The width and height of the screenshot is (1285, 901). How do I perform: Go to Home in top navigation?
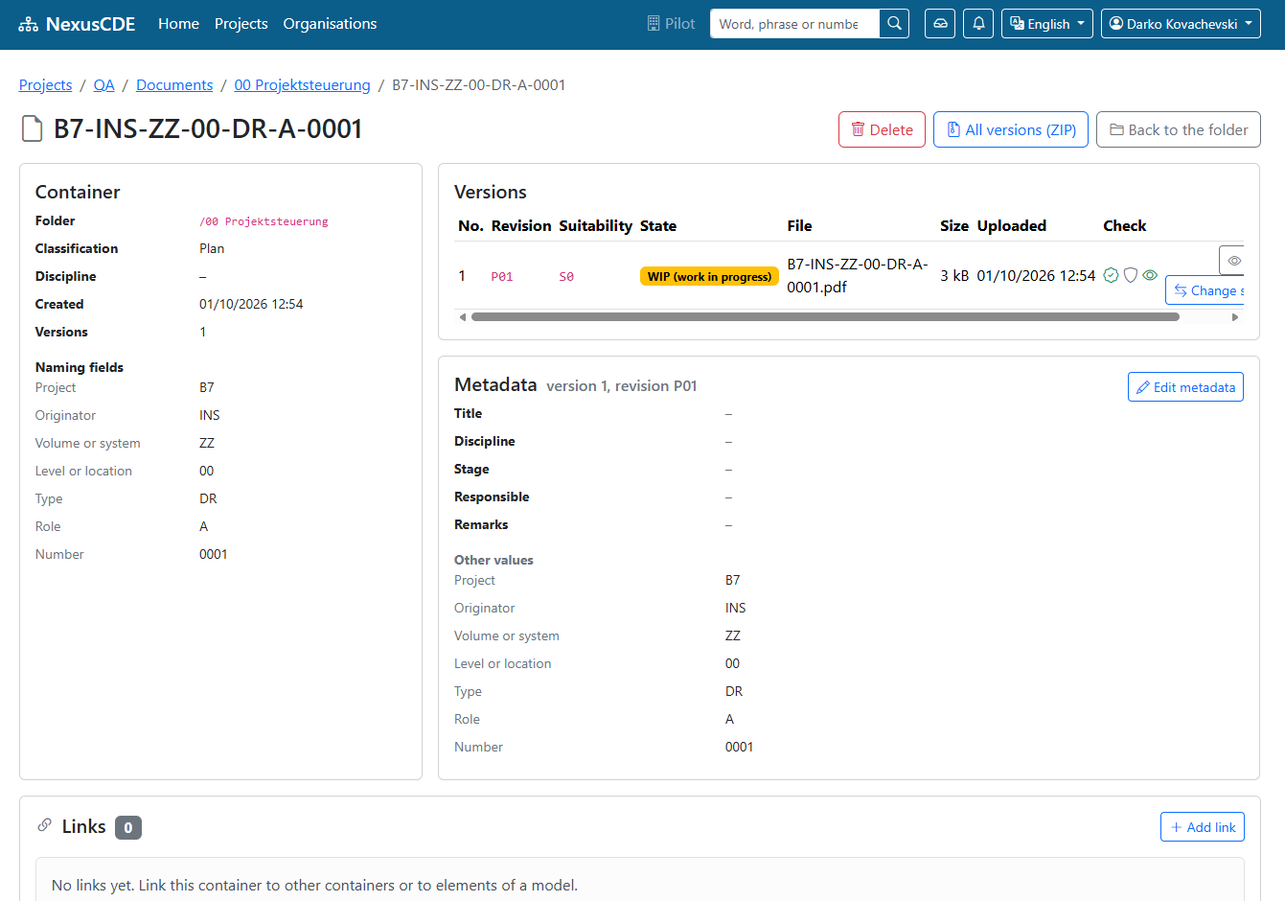tap(178, 24)
